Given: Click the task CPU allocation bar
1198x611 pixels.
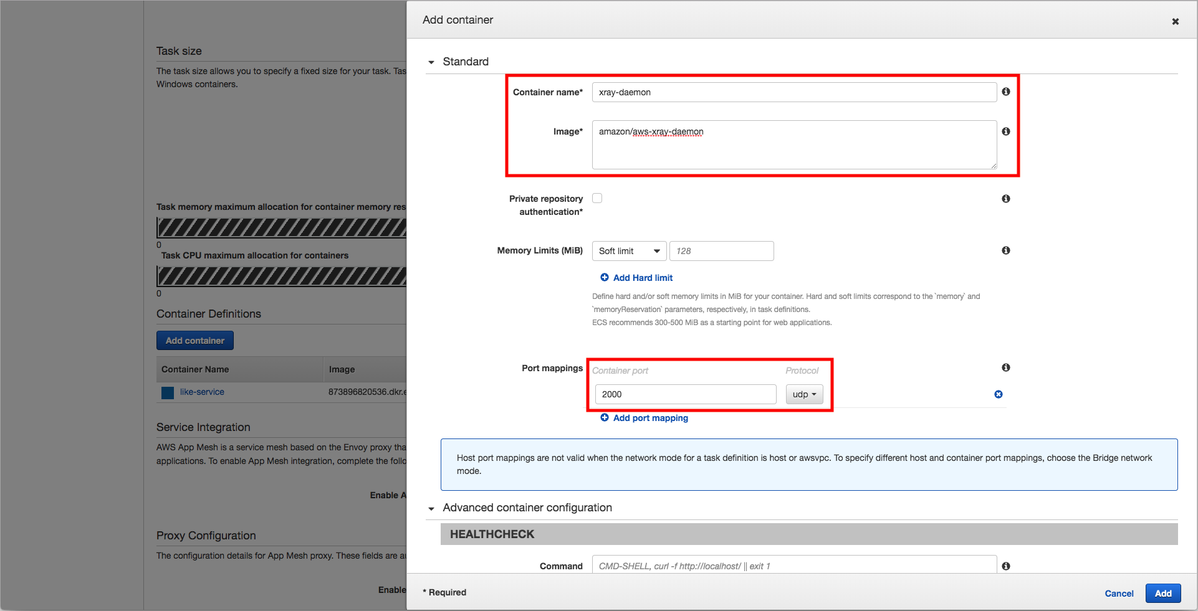Looking at the screenshot, I should (x=281, y=276).
